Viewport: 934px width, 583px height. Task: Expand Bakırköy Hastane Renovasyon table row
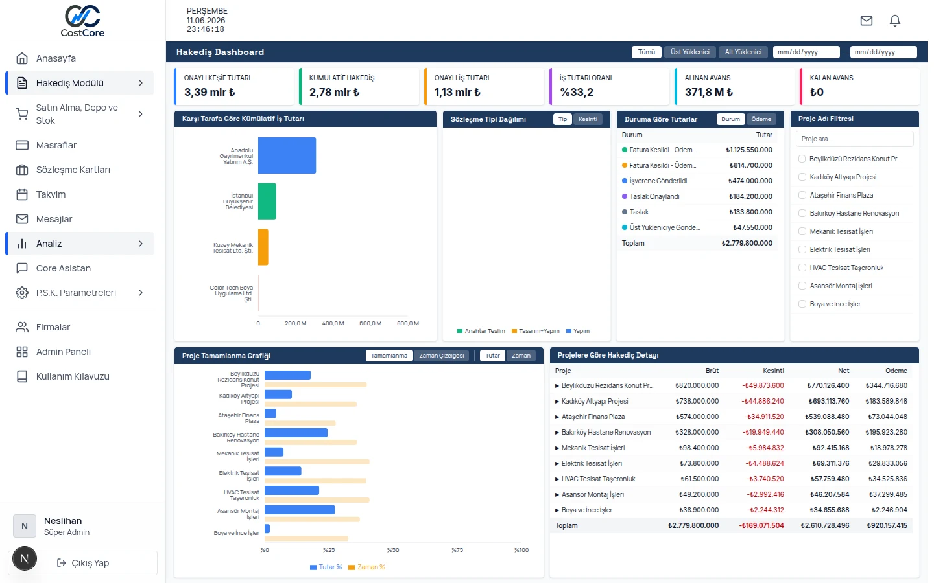[557, 432]
